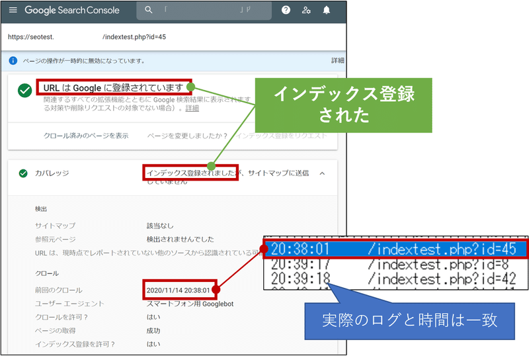Click the 前回のクロール label

pos(59,290)
